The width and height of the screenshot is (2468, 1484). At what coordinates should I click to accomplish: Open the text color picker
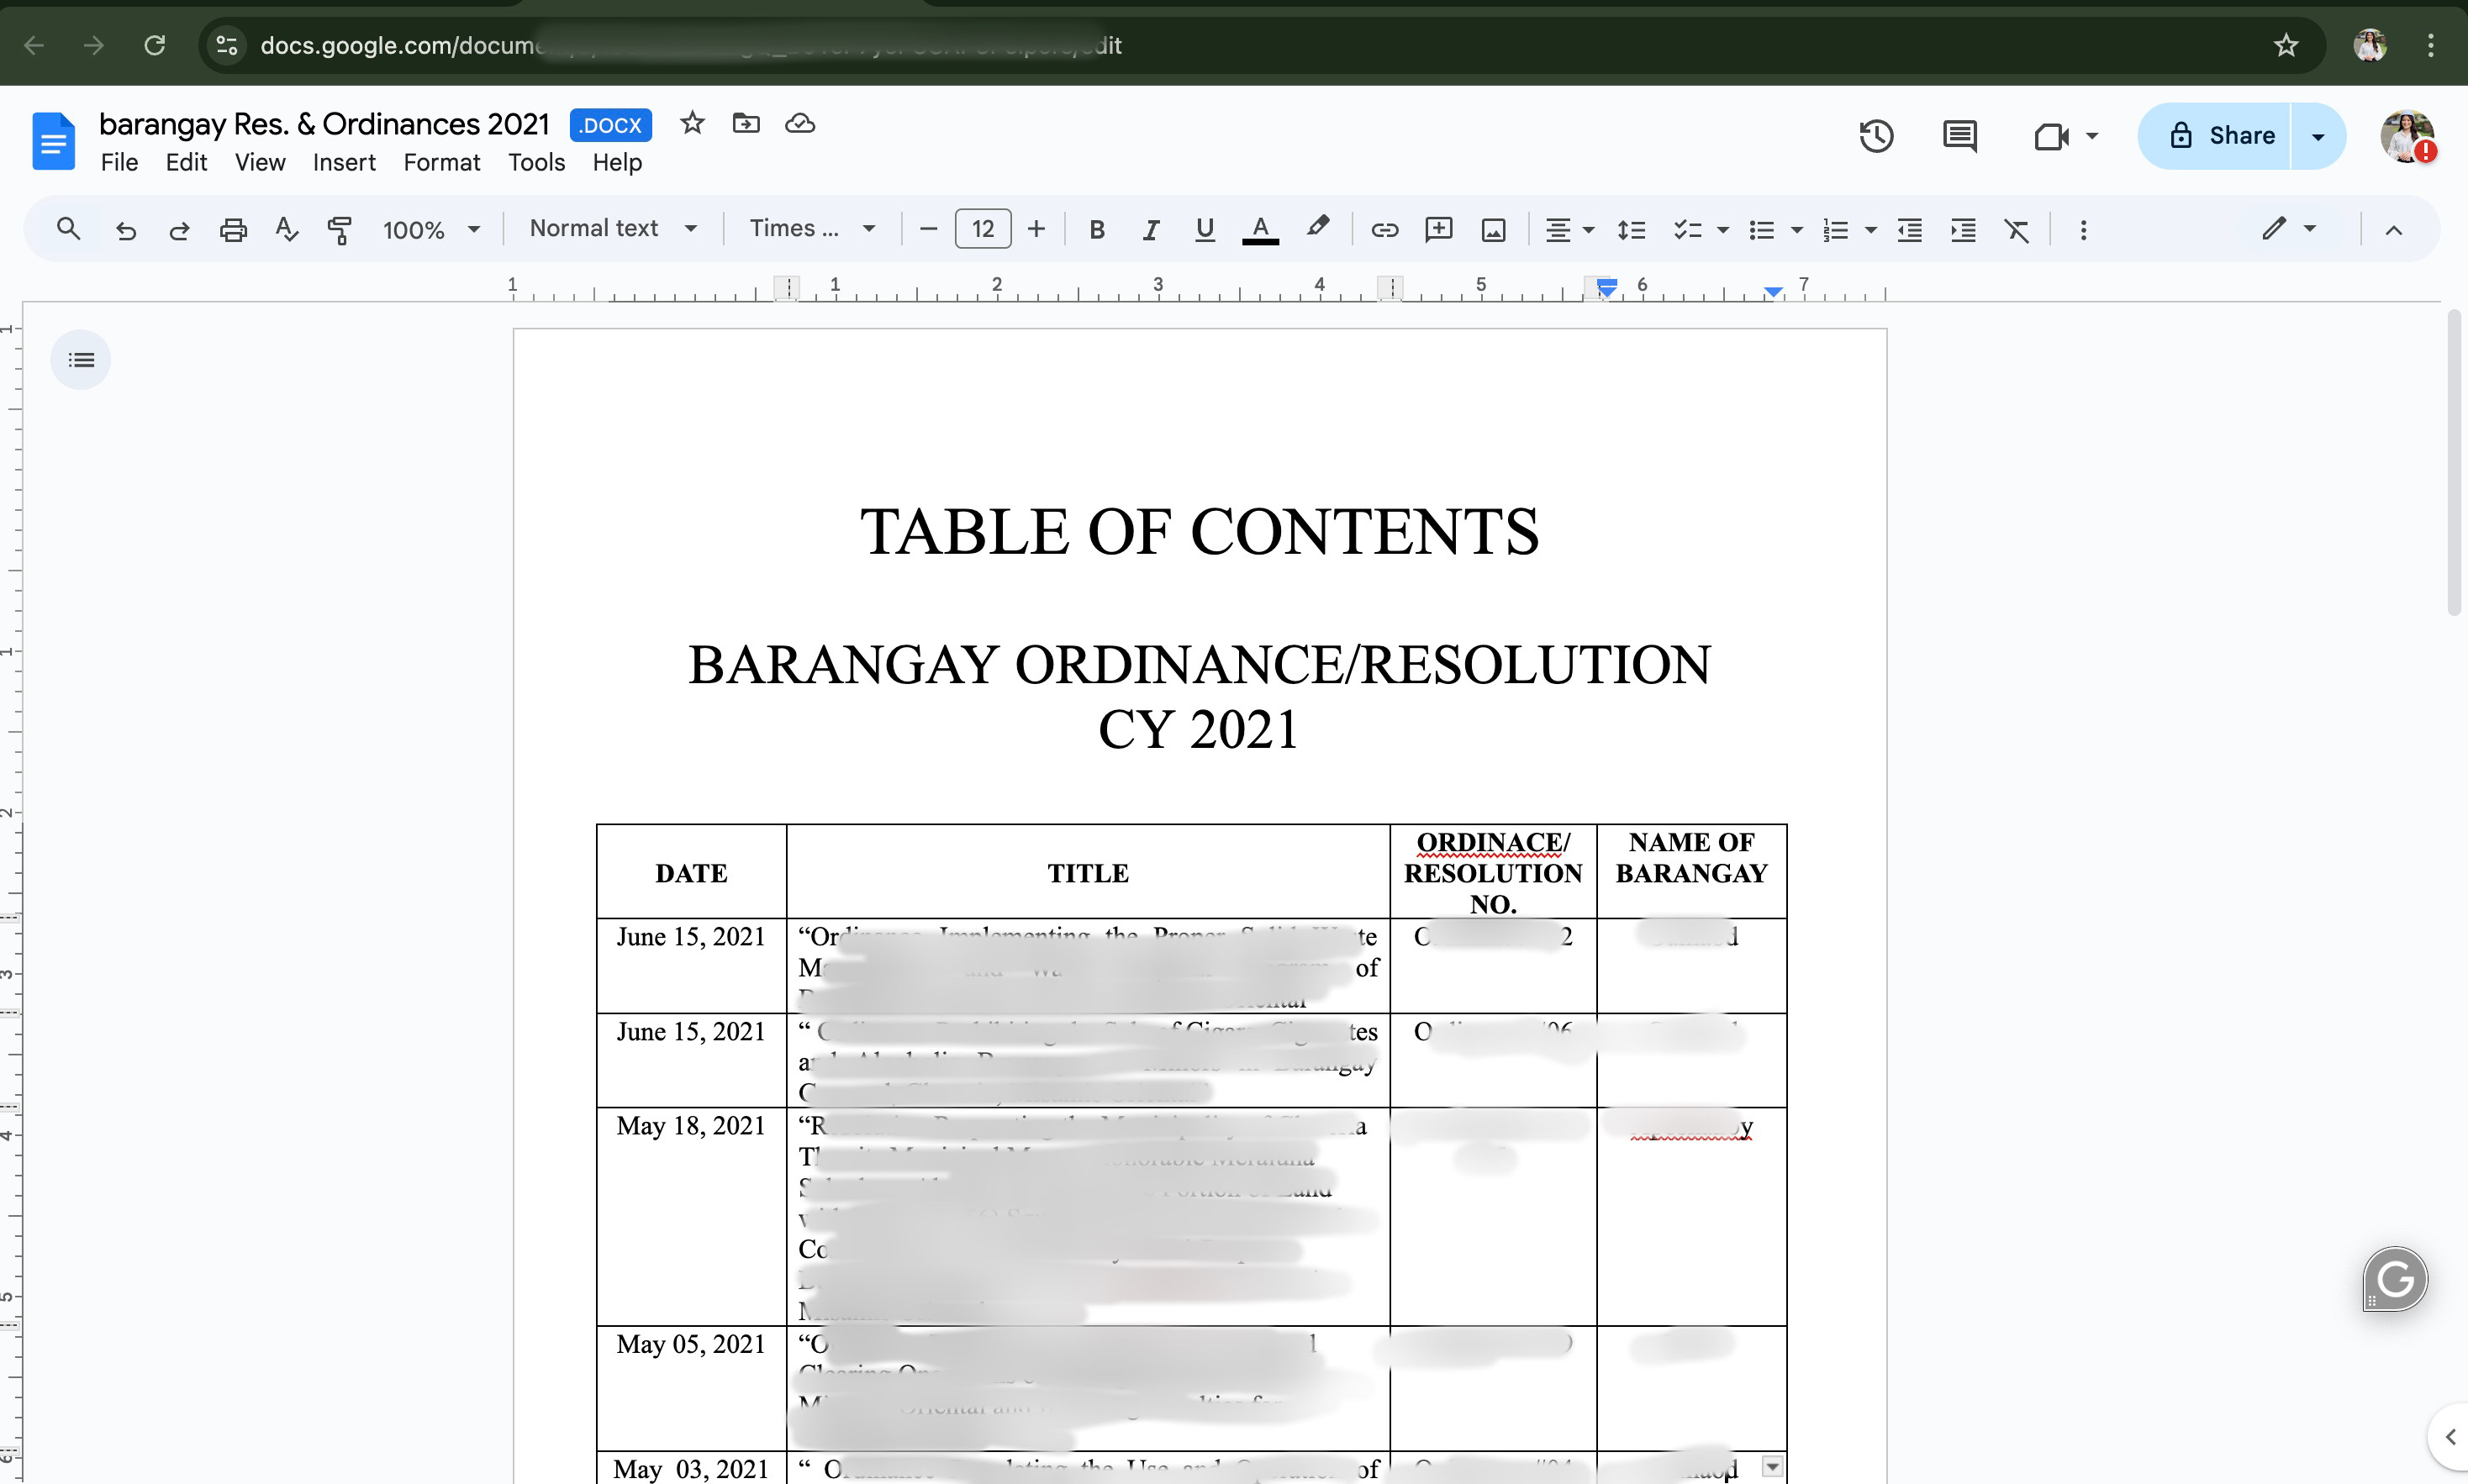pyautogui.click(x=1260, y=230)
